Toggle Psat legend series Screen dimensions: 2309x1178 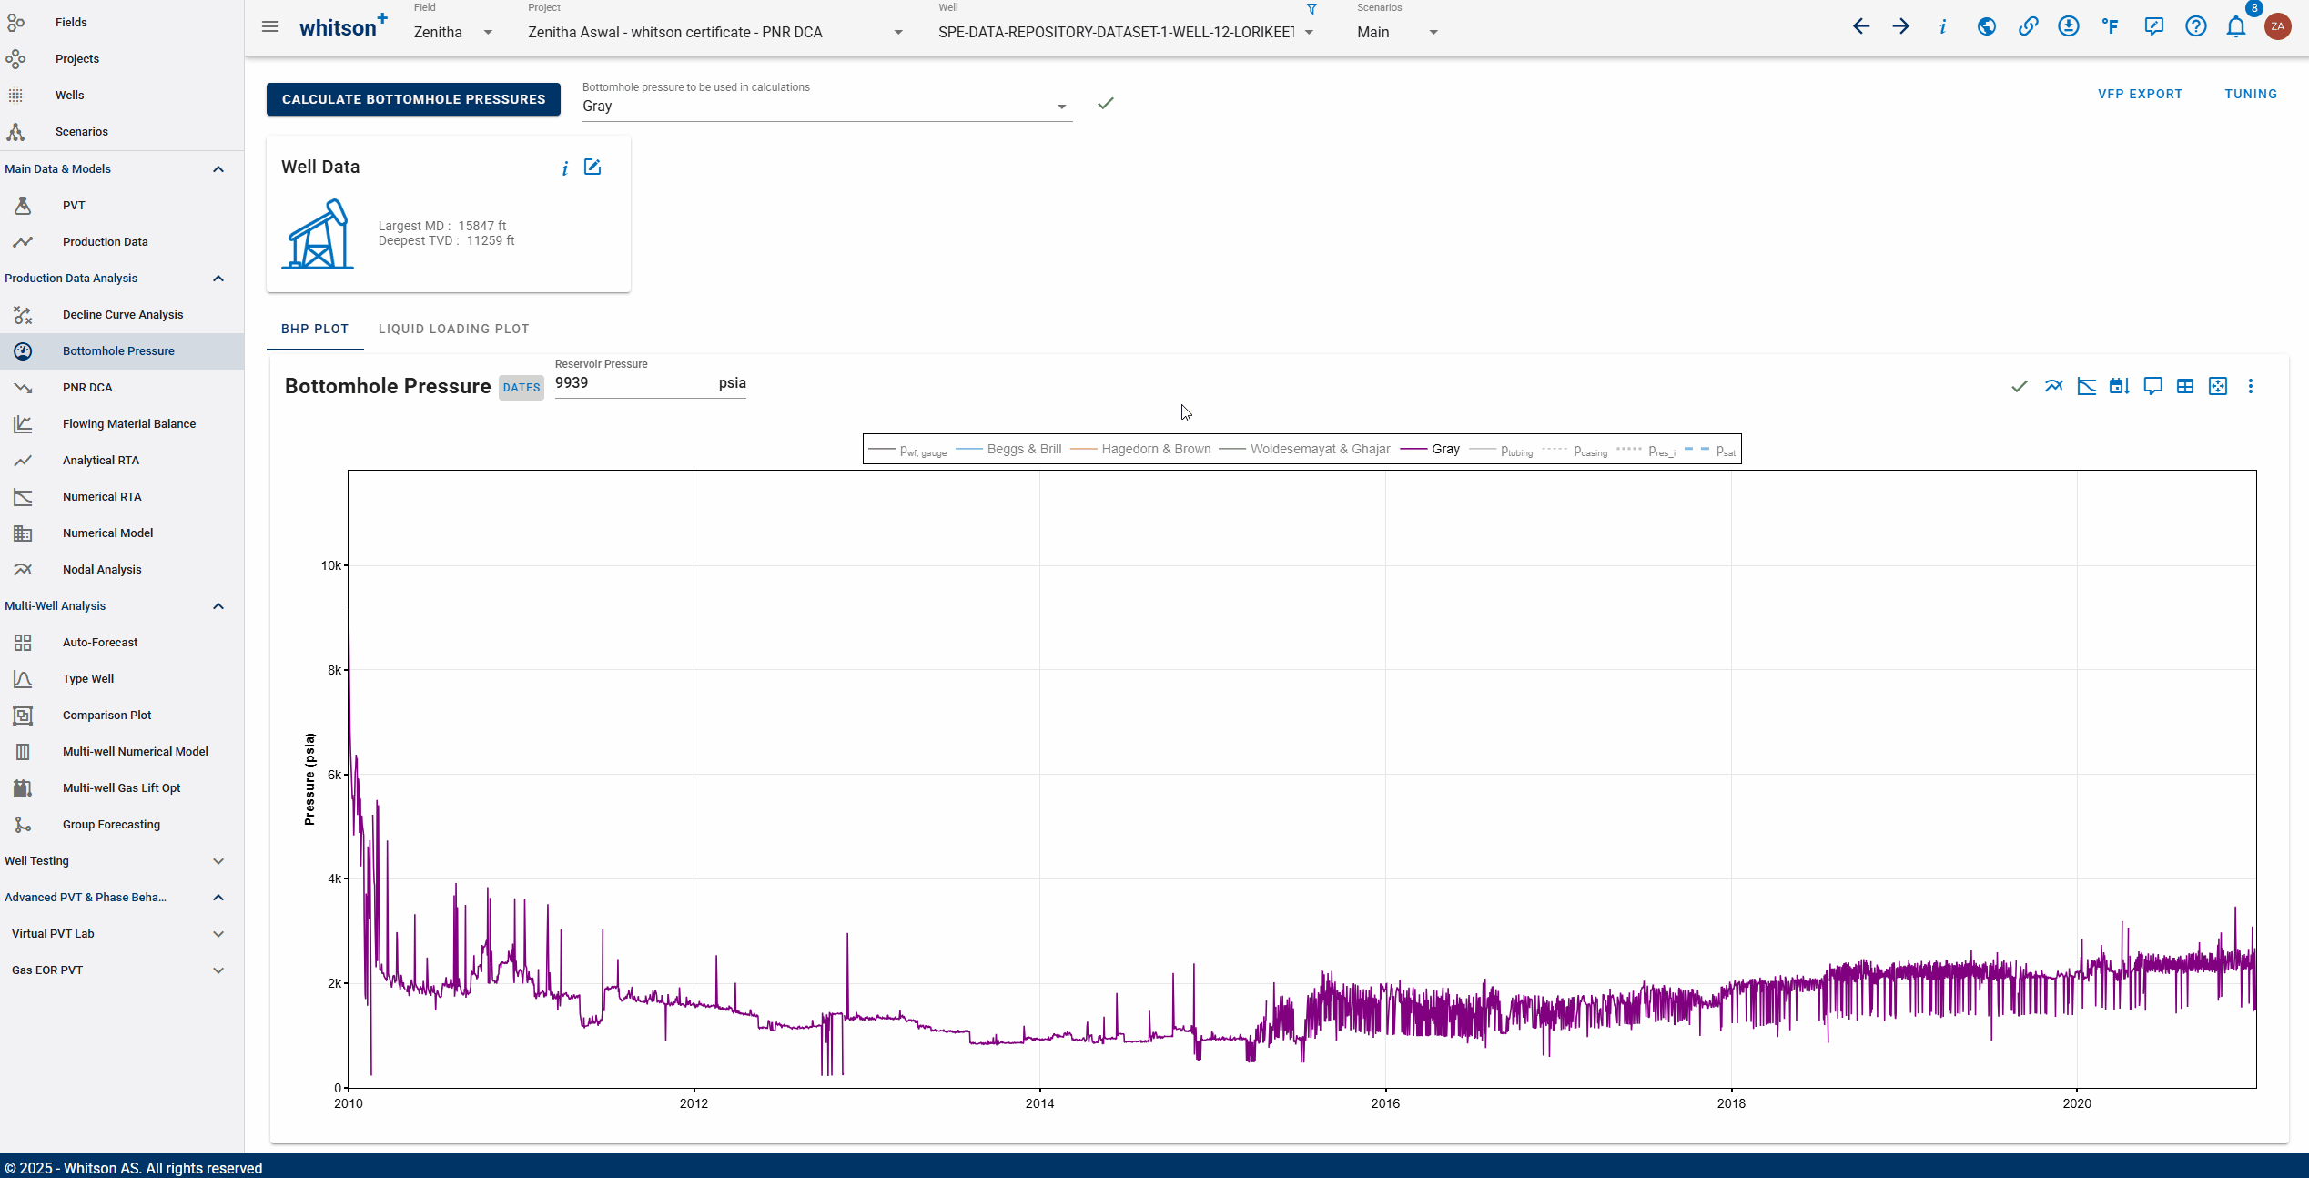(1710, 450)
